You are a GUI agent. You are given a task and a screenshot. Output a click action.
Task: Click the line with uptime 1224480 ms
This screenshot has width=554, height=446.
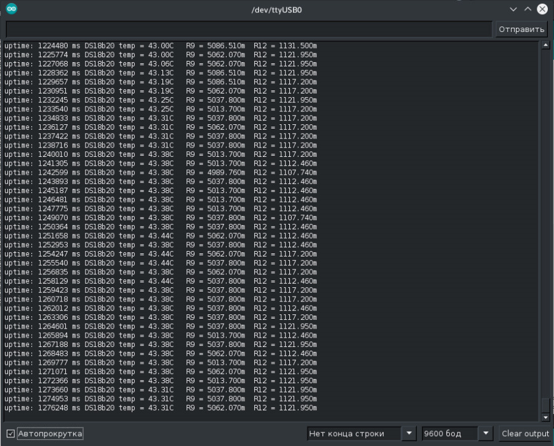(x=161, y=46)
